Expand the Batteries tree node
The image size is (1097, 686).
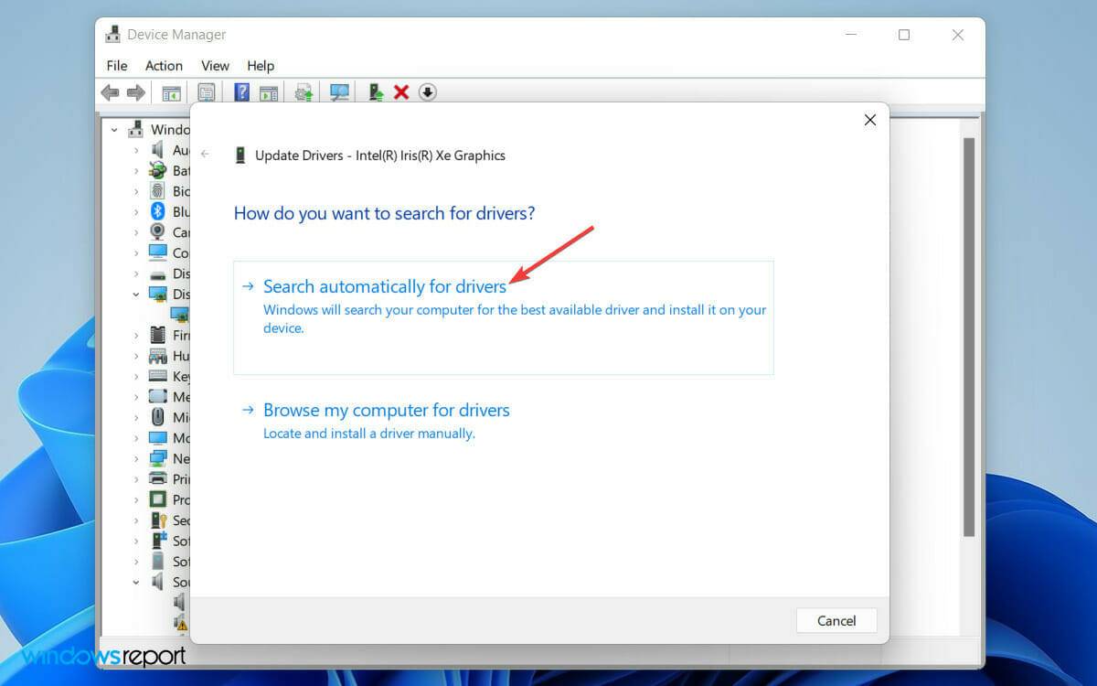135,170
